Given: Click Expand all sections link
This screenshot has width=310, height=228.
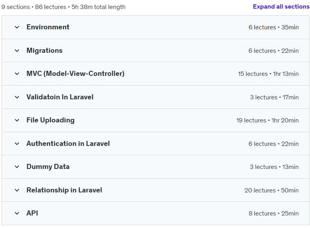Looking at the screenshot, I should pyautogui.click(x=281, y=7).
